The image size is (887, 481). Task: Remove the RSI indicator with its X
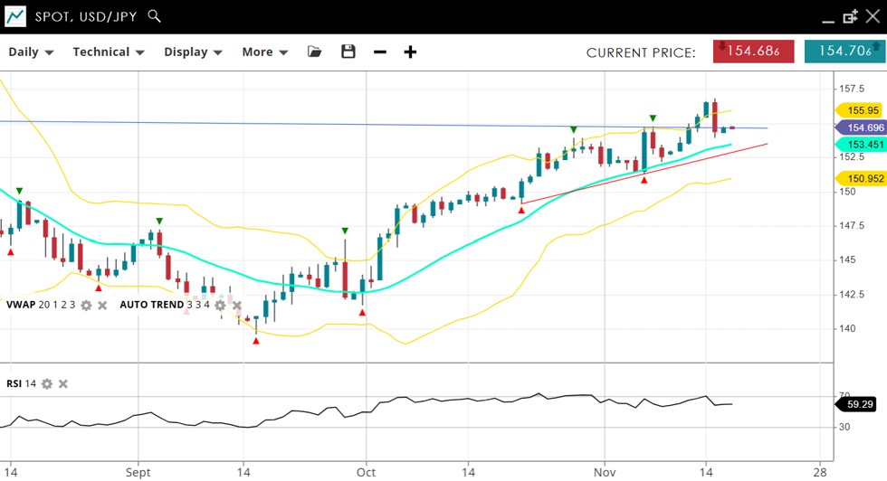(x=63, y=384)
